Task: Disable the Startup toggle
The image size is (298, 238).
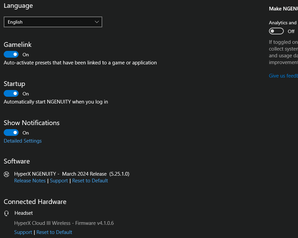Action: [x=11, y=94]
